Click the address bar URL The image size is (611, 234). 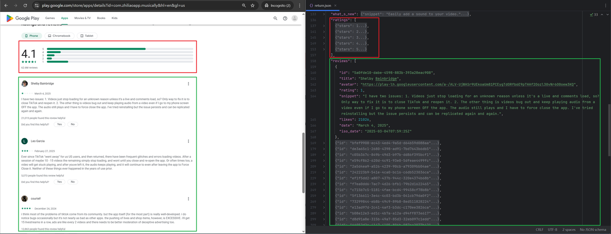tap(113, 5)
